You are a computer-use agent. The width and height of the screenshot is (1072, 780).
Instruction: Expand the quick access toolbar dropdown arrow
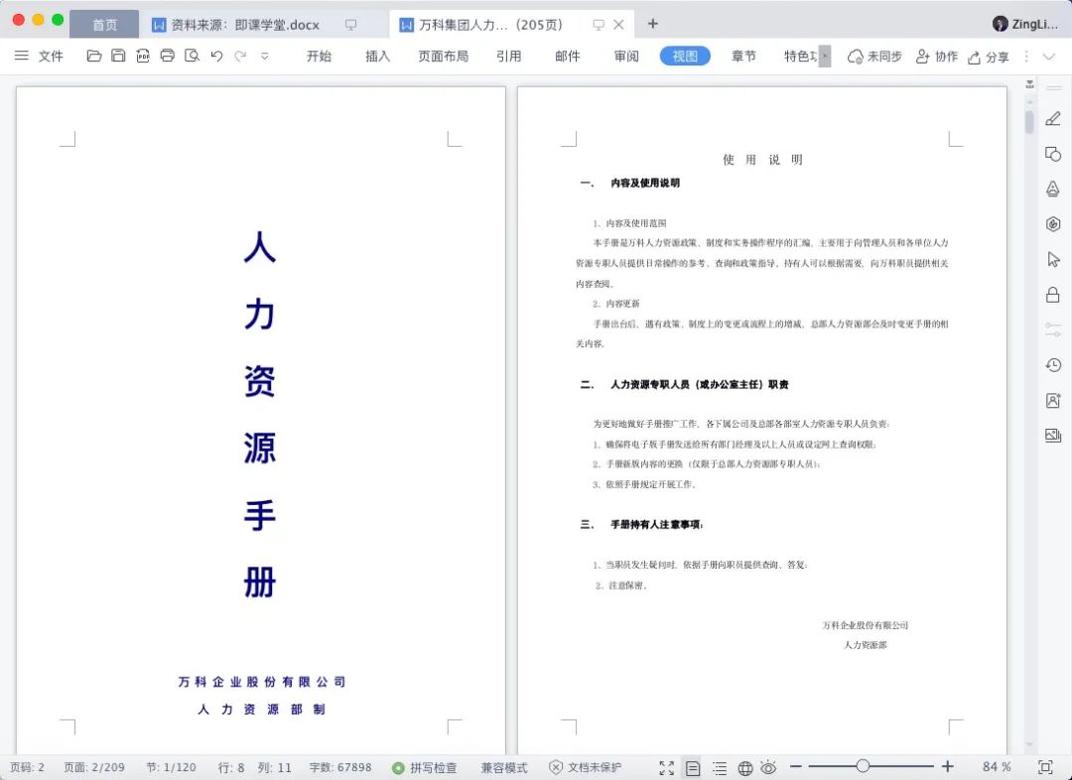click(265, 56)
